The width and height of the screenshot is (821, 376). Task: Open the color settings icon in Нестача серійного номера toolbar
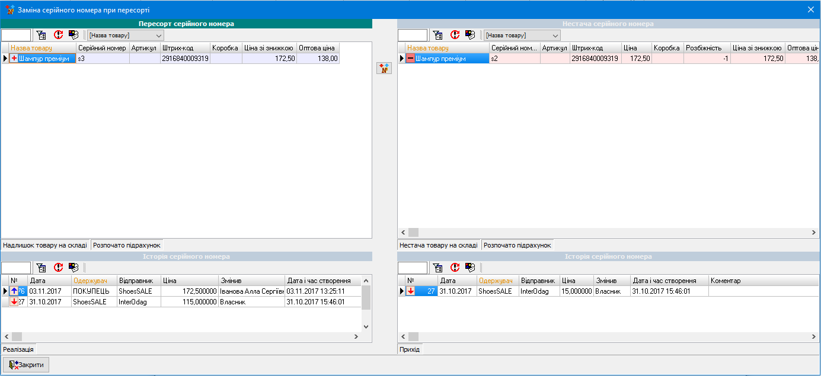click(469, 35)
